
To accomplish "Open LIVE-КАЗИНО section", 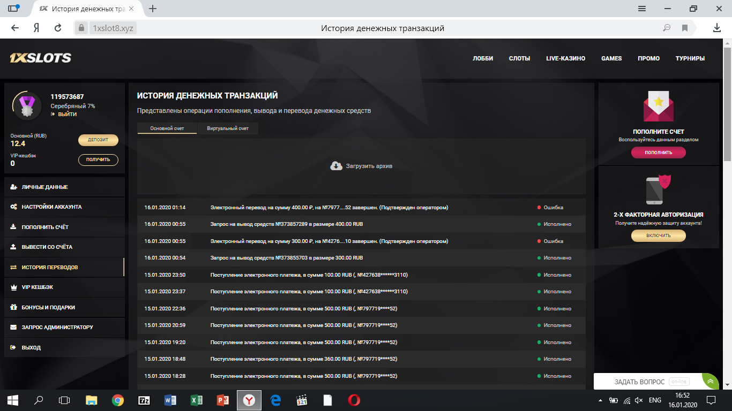I will pyautogui.click(x=565, y=58).
